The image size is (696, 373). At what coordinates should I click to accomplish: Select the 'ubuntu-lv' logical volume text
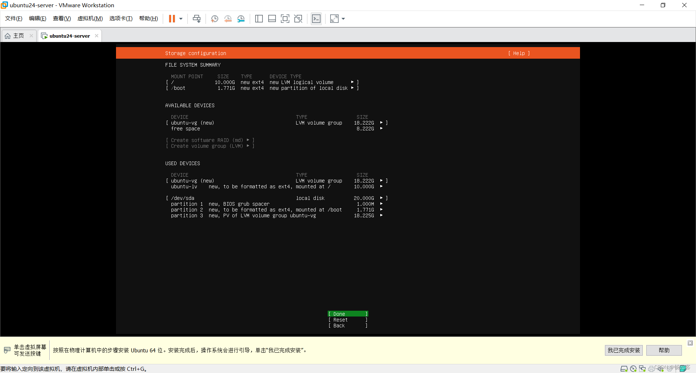tap(184, 186)
